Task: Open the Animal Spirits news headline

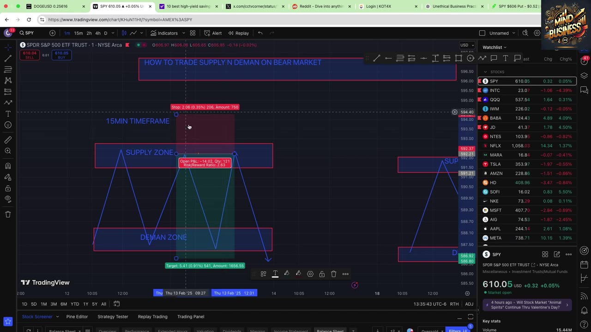Action: [526, 305]
